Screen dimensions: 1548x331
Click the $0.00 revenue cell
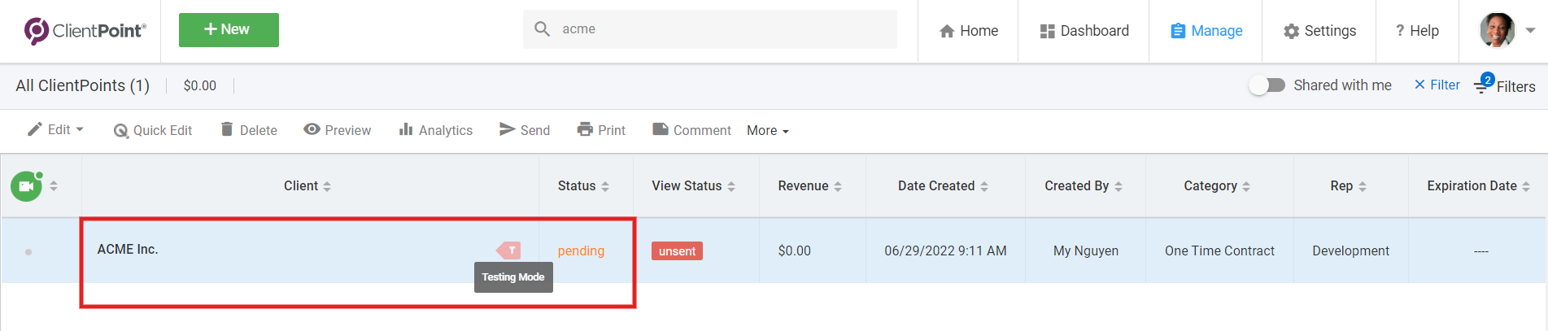click(x=795, y=251)
